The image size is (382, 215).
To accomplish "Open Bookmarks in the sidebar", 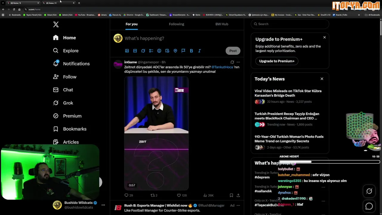I will click(70, 129).
